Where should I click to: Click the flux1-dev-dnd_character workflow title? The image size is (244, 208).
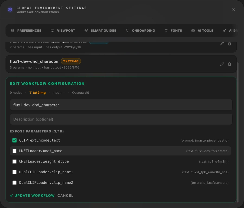pos(34,61)
